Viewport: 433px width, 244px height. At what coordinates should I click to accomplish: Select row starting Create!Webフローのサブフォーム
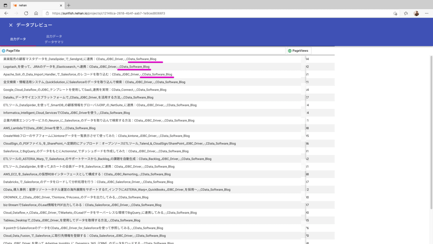click(x=167, y=136)
